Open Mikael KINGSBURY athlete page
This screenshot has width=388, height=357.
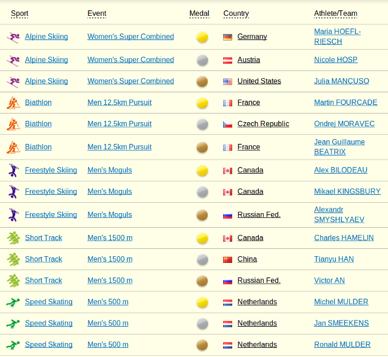click(x=347, y=191)
